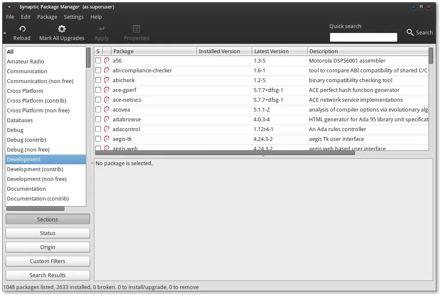This screenshot has width=440, height=295.
Task: Click the sections list vertical scrollbar
Action: (88, 57)
